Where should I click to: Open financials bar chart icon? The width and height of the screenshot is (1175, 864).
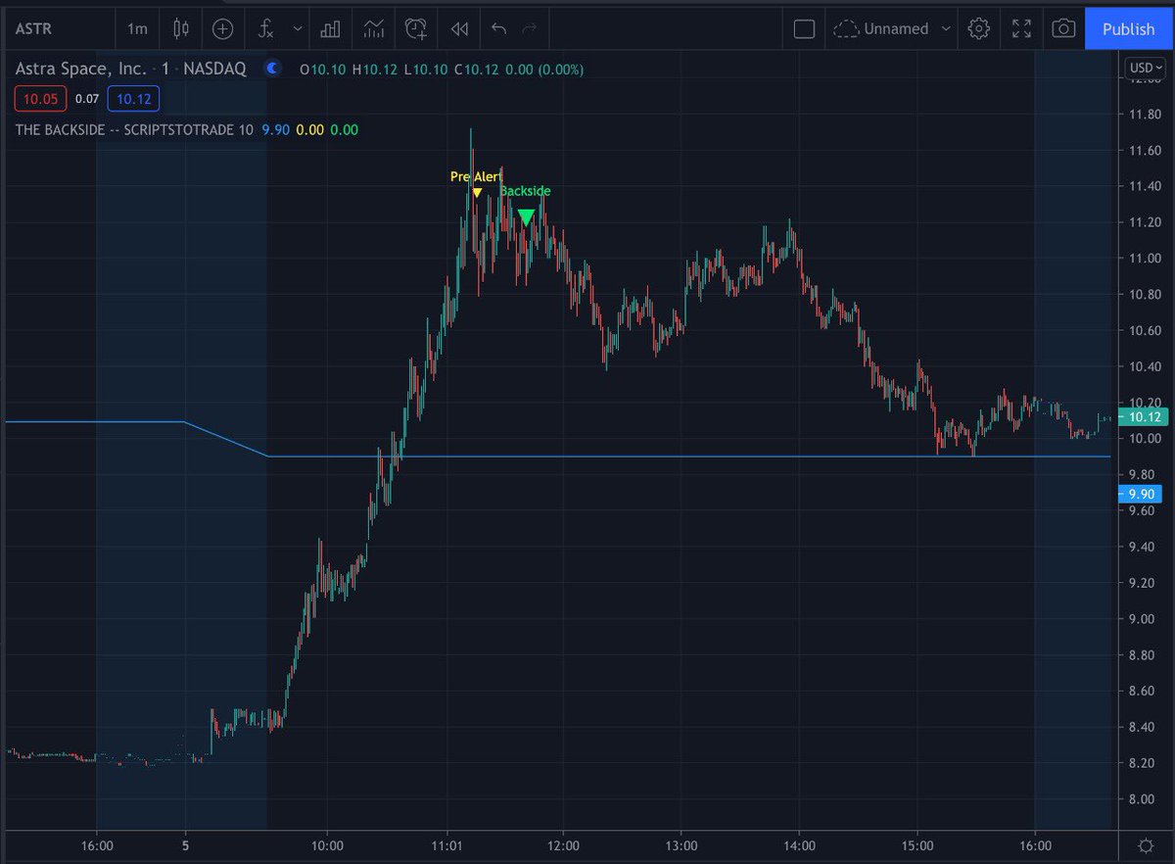click(x=330, y=28)
